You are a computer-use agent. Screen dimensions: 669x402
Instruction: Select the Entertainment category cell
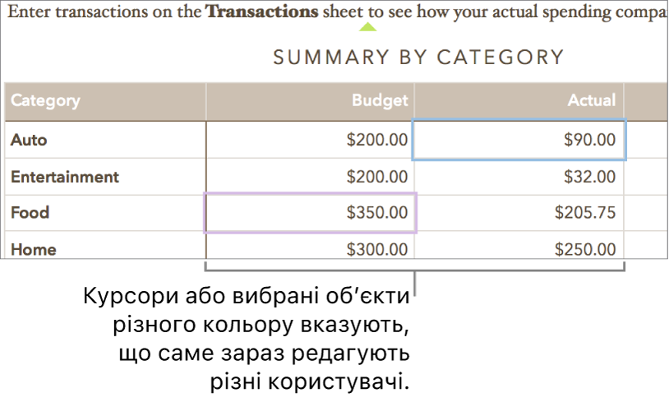pos(105,176)
